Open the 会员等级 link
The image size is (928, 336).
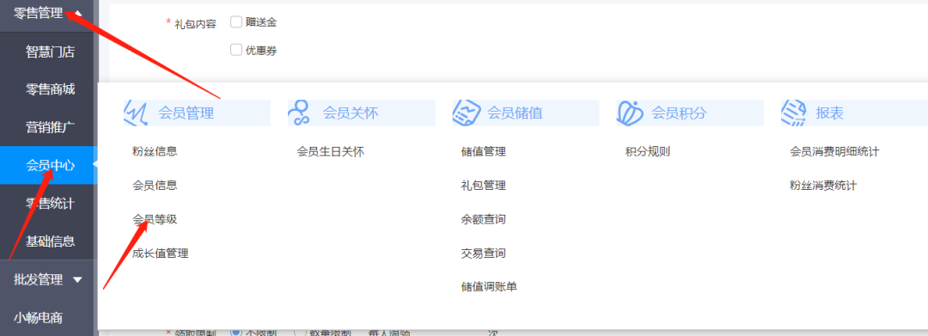155,219
